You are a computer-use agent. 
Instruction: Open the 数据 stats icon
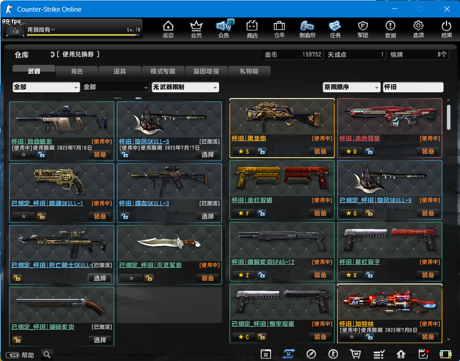pos(390,29)
